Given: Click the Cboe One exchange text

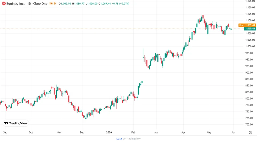Looking at the screenshot, I should pyautogui.click(x=40, y=3).
